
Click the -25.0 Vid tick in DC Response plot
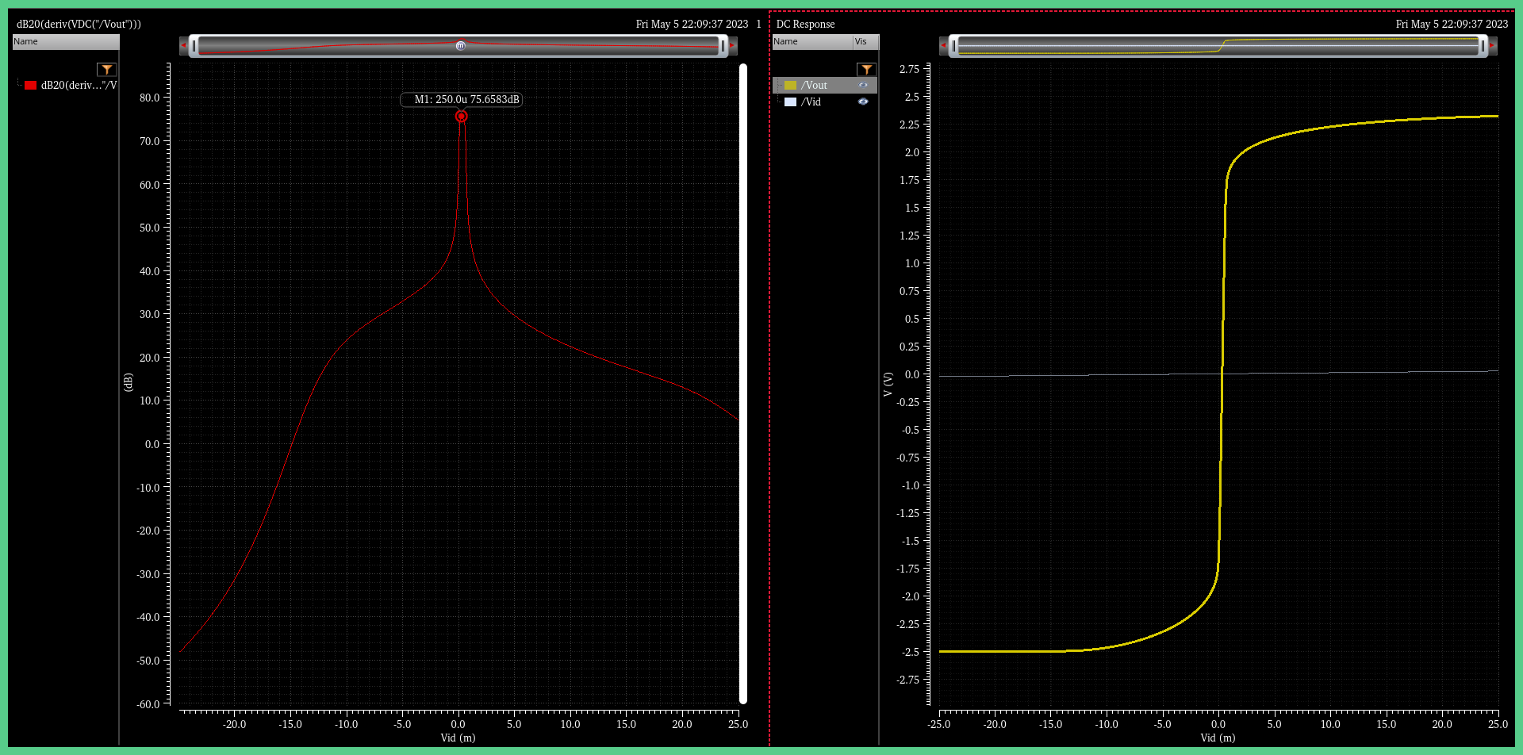(939, 724)
